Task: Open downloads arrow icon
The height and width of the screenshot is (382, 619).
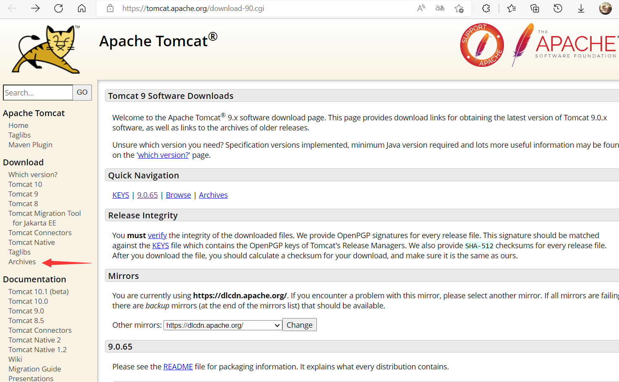Action: (x=581, y=8)
